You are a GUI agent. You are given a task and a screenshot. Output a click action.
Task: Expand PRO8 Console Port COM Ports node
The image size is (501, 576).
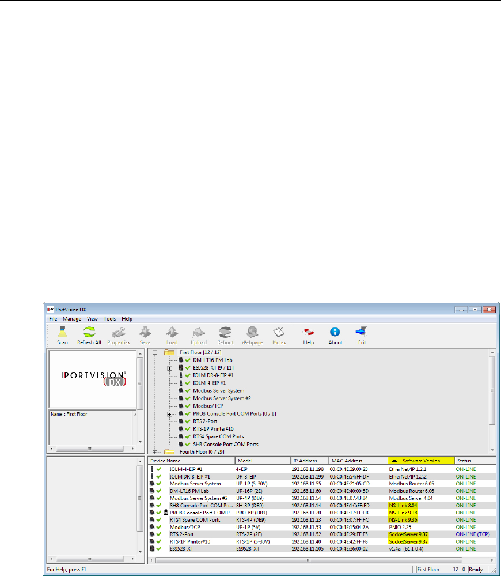tap(169, 413)
